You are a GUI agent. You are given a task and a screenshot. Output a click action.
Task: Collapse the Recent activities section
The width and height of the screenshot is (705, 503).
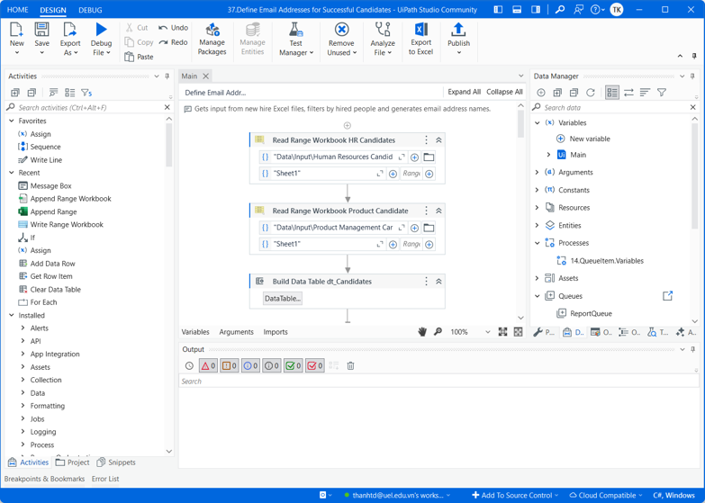click(12, 173)
